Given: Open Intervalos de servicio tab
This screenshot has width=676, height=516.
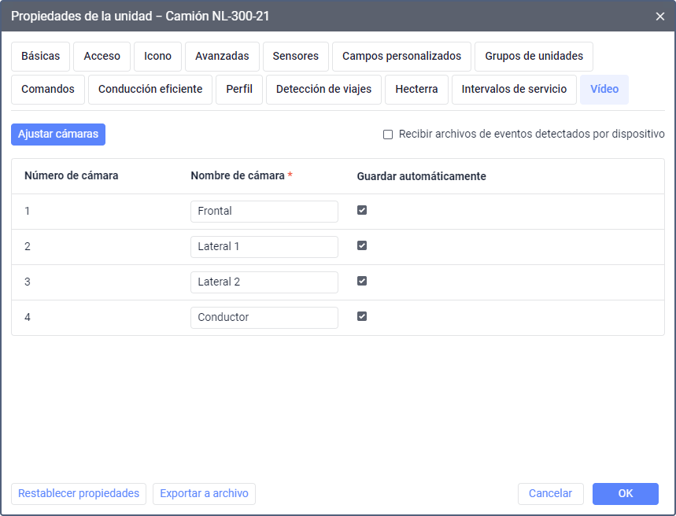Looking at the screenshot, I should (x=514, y=90).
